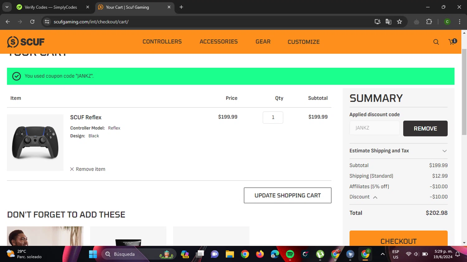Open the CUSTOMIZE menu
Viewport: 467px width, 262px height.
pos(304,42)
